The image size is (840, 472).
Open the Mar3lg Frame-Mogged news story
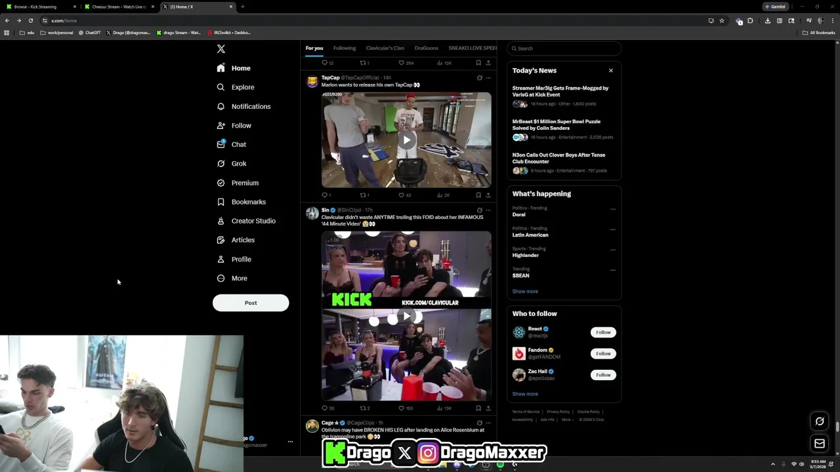coord(564,96)
